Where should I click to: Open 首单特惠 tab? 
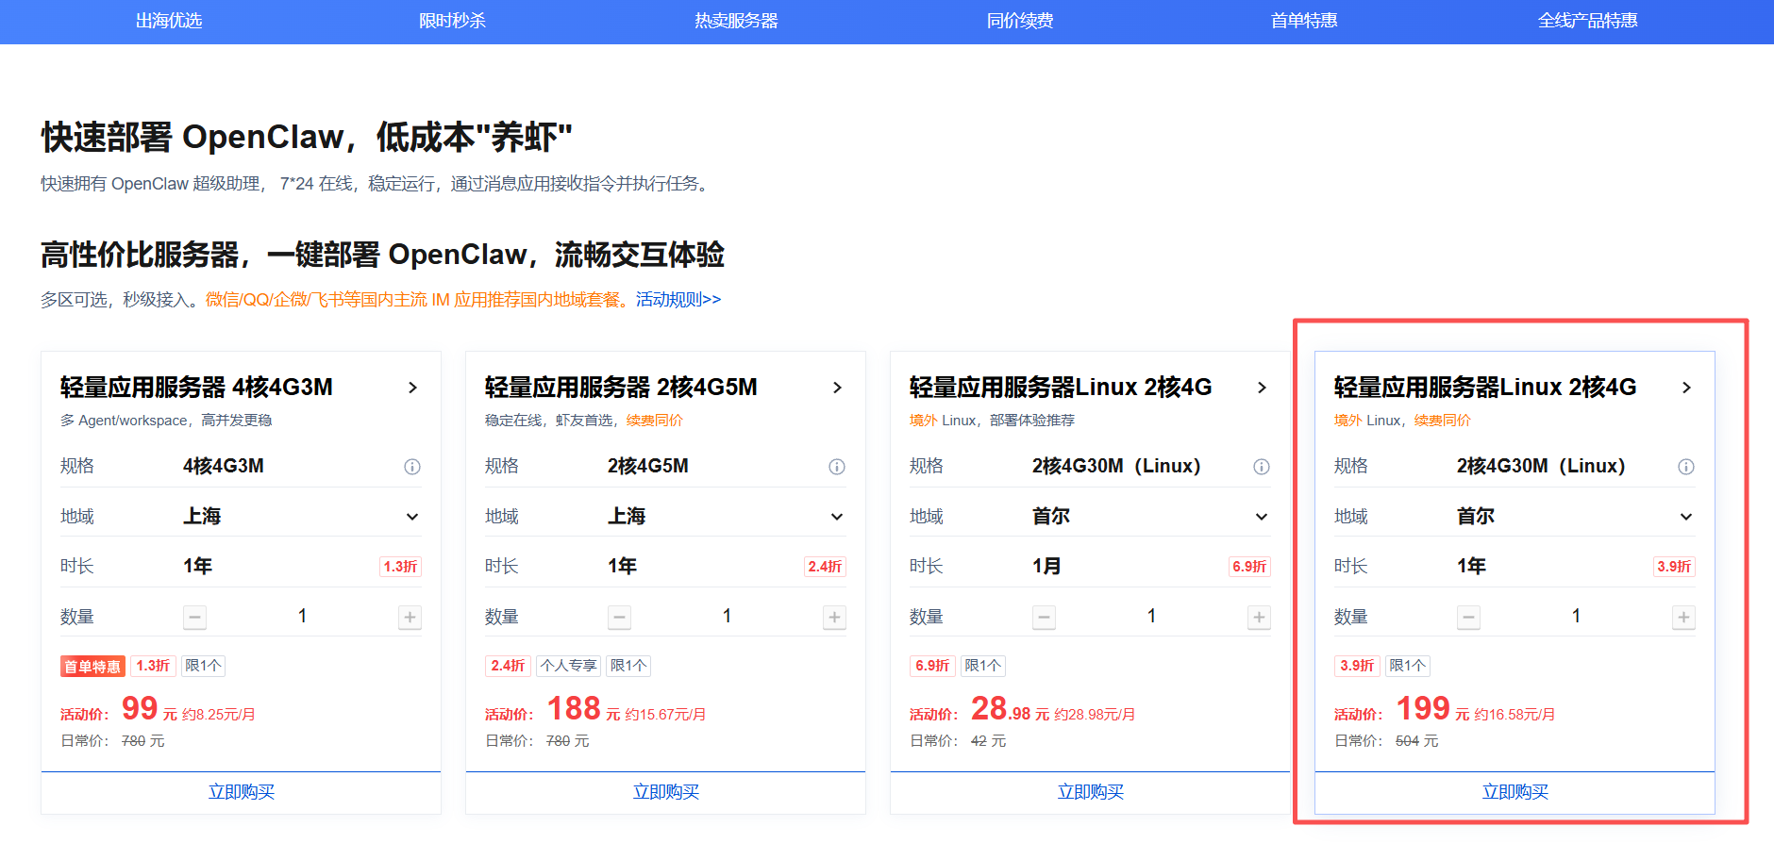tap(1304, 21)
